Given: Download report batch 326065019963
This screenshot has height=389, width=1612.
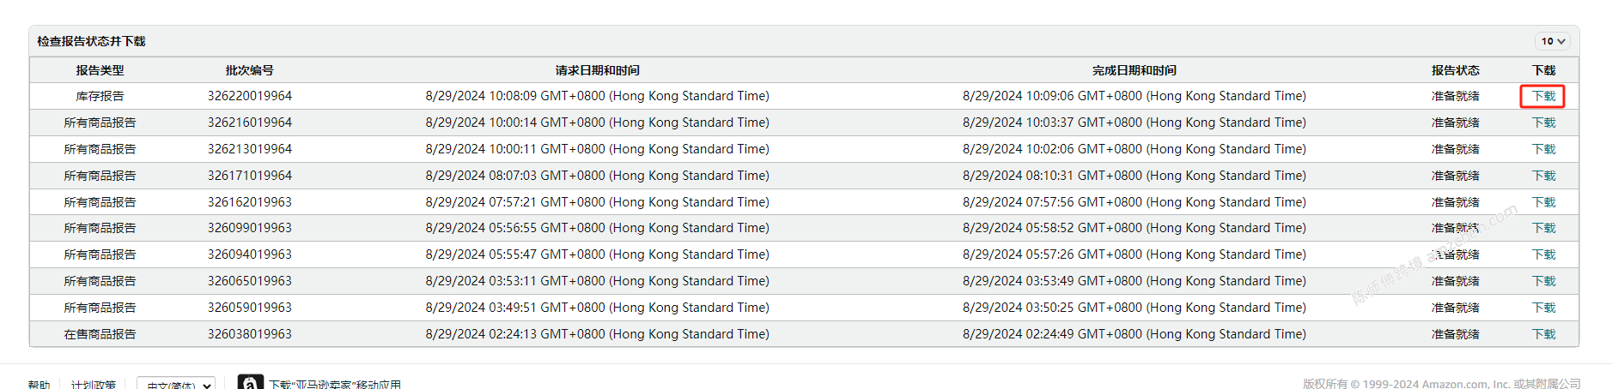Looking at the screenshot, I should coord(1543,281).
